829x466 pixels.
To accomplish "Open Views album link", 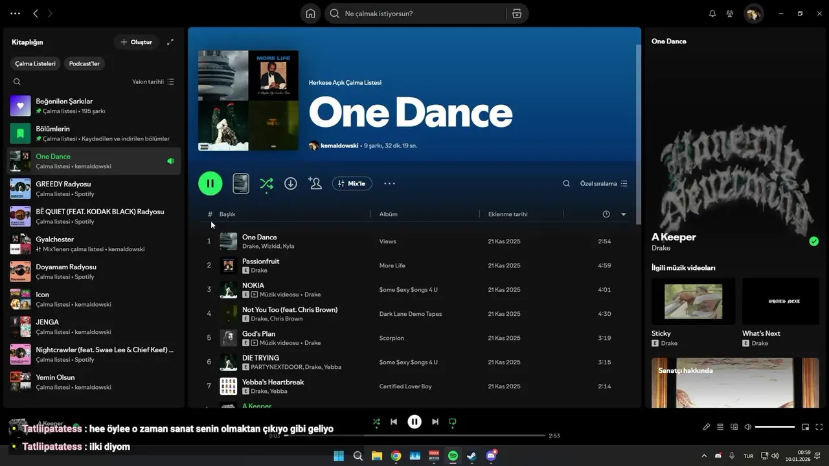I will coord(387,241).
